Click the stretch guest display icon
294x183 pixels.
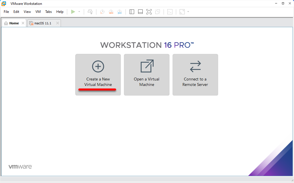[182, 12]
